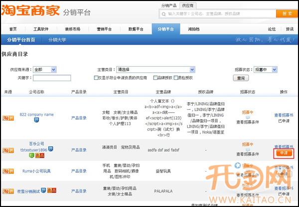
Task: Click the chat bubble icon in 百乐公司 recruitment status
Action: (248, 149)
